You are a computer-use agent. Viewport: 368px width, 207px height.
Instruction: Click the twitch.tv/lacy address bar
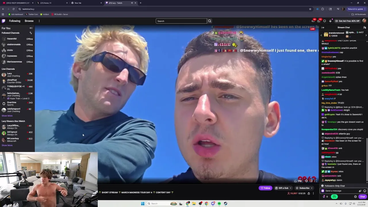[x=164, y=9]
